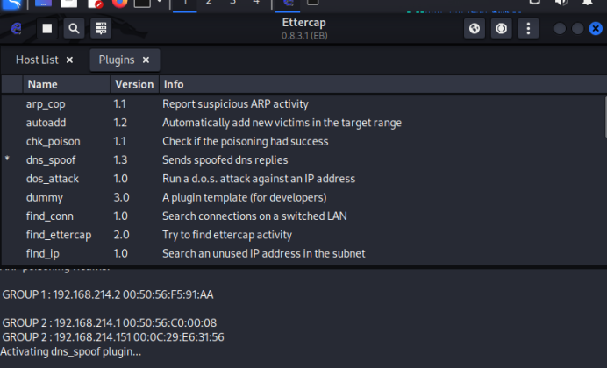This screenshot has width=607, height=368.
Task: Switch to the Host List tab
Action: [37, 60]
